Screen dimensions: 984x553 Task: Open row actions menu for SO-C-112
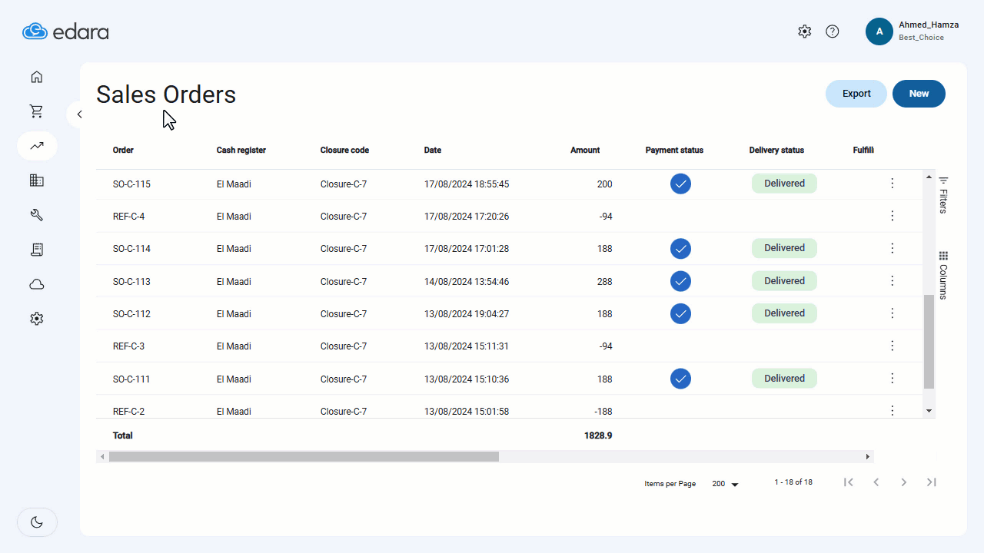point(893,313)
